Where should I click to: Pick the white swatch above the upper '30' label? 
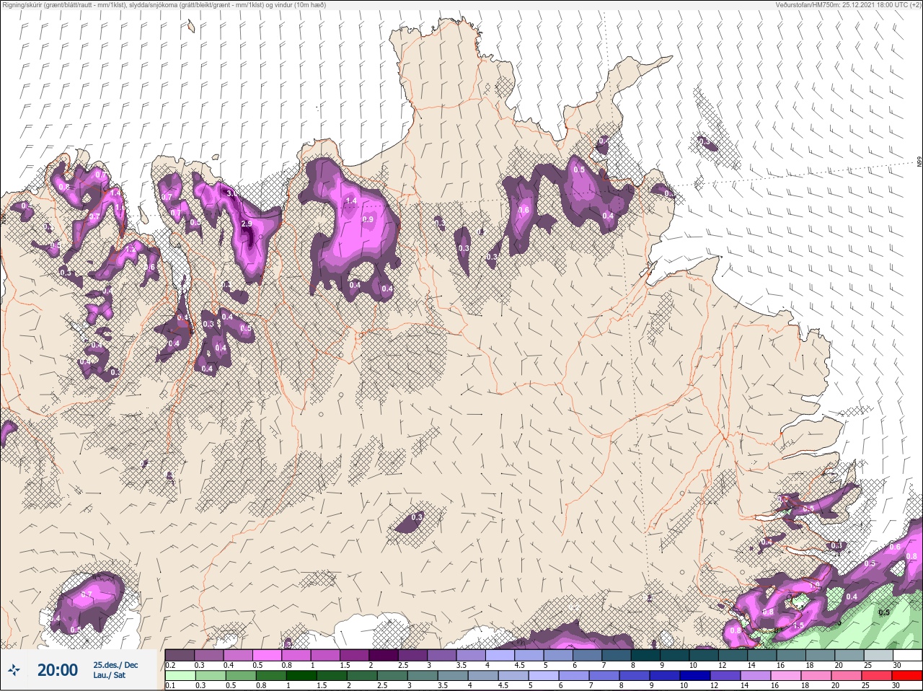pos(907,655)
